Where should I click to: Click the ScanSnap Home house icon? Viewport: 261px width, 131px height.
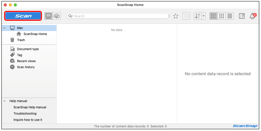click(x=19, y=34)
